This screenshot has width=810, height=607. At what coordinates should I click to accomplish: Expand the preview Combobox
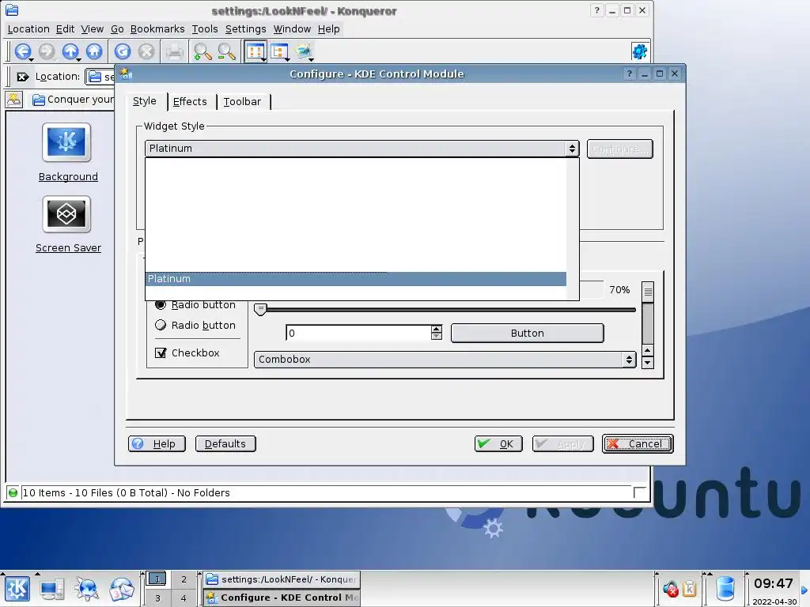point(445,360)
